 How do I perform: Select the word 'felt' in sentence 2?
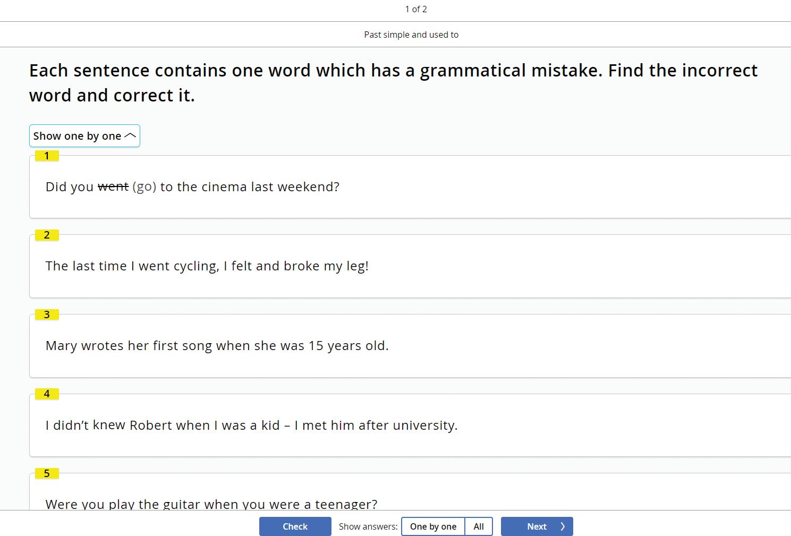coord(242,266)
